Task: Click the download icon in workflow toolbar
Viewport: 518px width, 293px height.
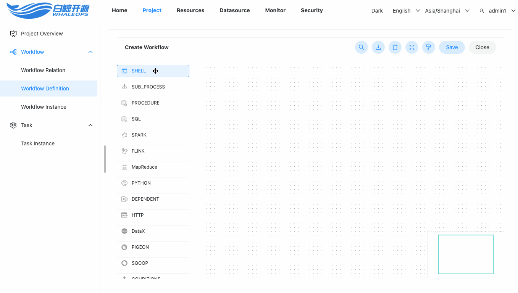Action: coord(378,47)
